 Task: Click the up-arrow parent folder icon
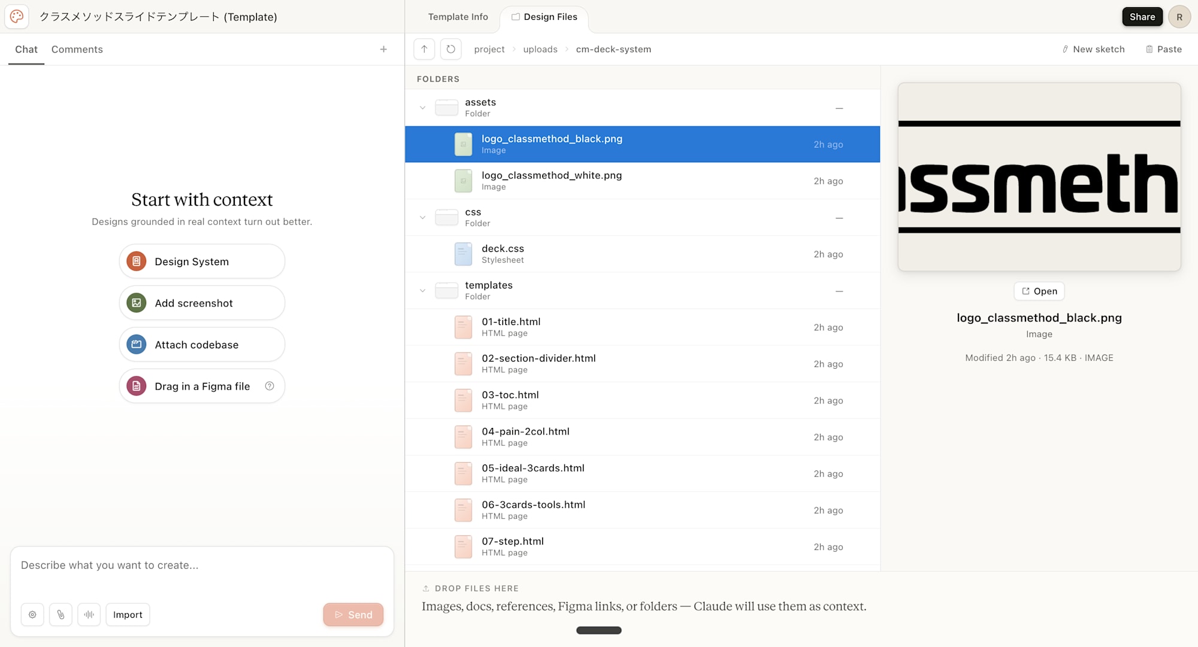point(424,49)
